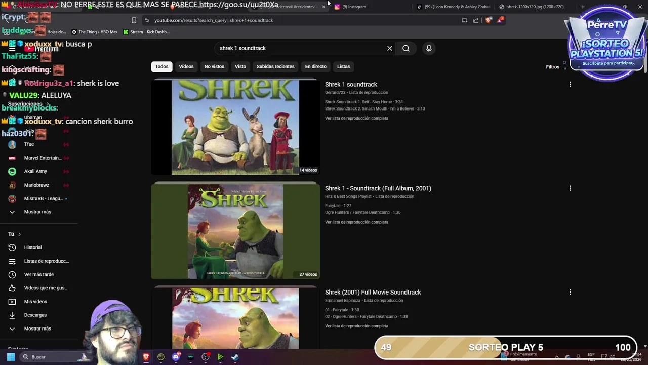
Task: Open options menu for Shrek 1 soundtrack playlist
Action: tap(570, 84)
